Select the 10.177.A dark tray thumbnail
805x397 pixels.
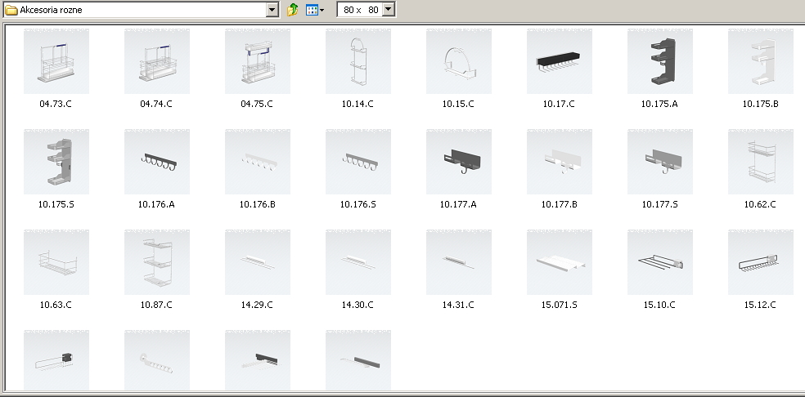(x=459, y=162)
